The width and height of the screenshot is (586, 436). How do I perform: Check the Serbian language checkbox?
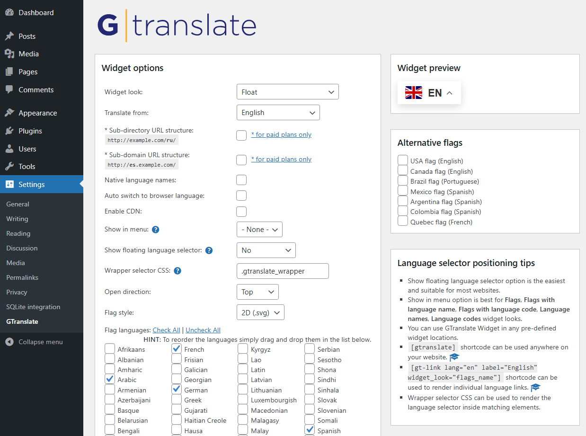point(310,349)
